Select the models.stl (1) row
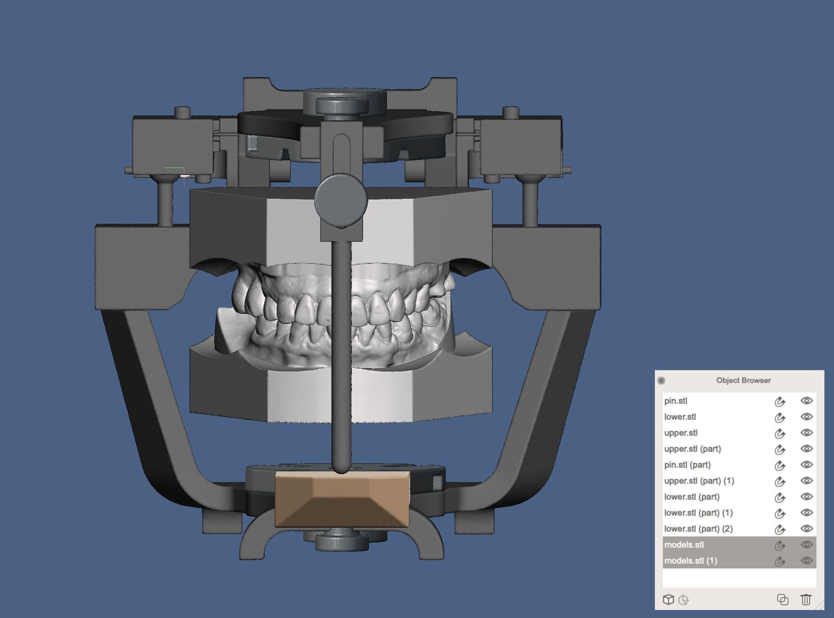The height and width of the screenshot is (618, 834). pos(690,560)
